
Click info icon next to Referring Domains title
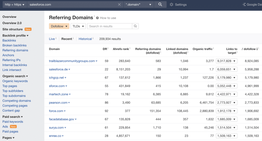[x=94, y=16]
